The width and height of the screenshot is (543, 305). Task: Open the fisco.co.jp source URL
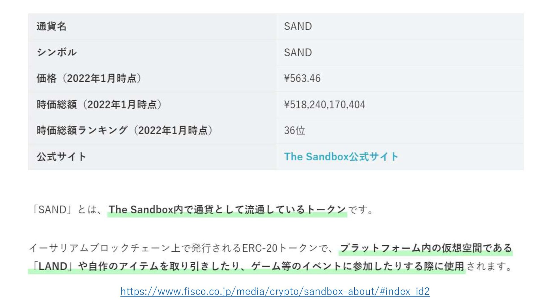(x=275, y=291)
